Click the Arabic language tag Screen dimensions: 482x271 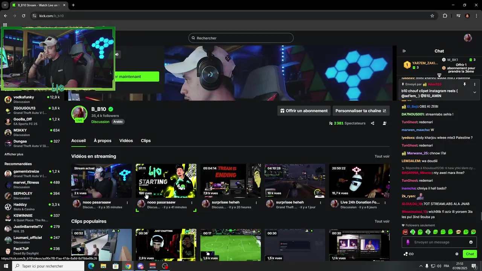(x=118, y=122)
